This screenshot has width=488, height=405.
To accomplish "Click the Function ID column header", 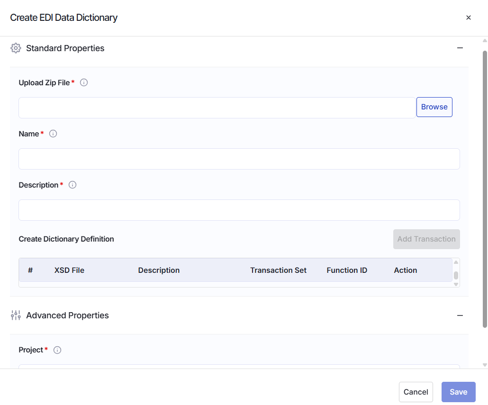I will click(347, 270).
